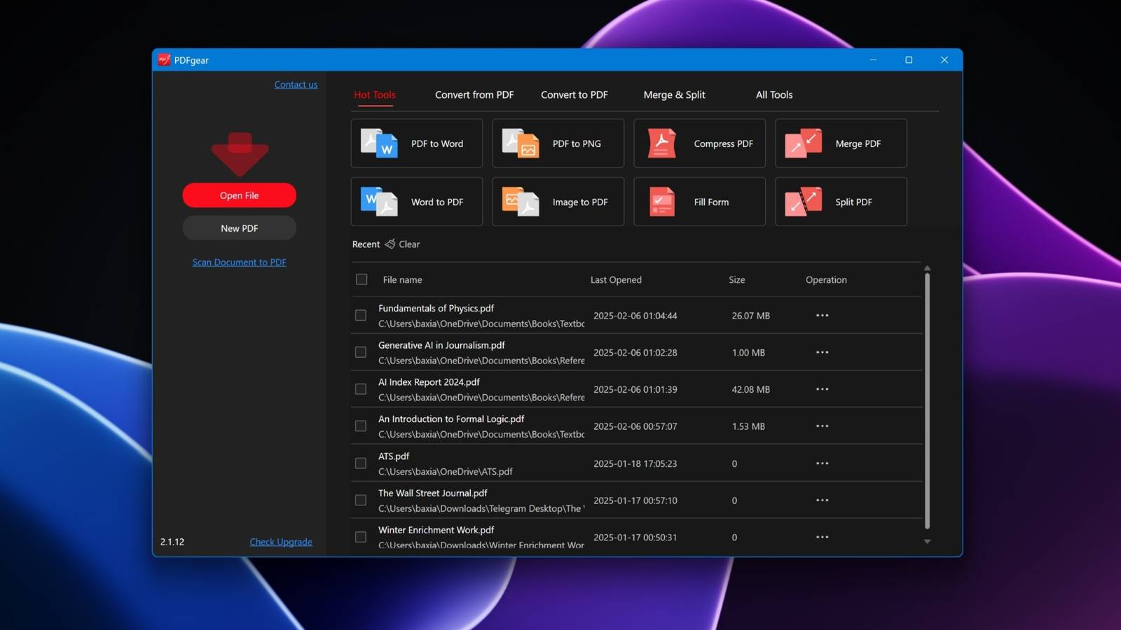The height and width of the screenshot is (630, 1121).
Task: Open recent file AI Index Report 2024.pdf
Action: tap(429, 382)
